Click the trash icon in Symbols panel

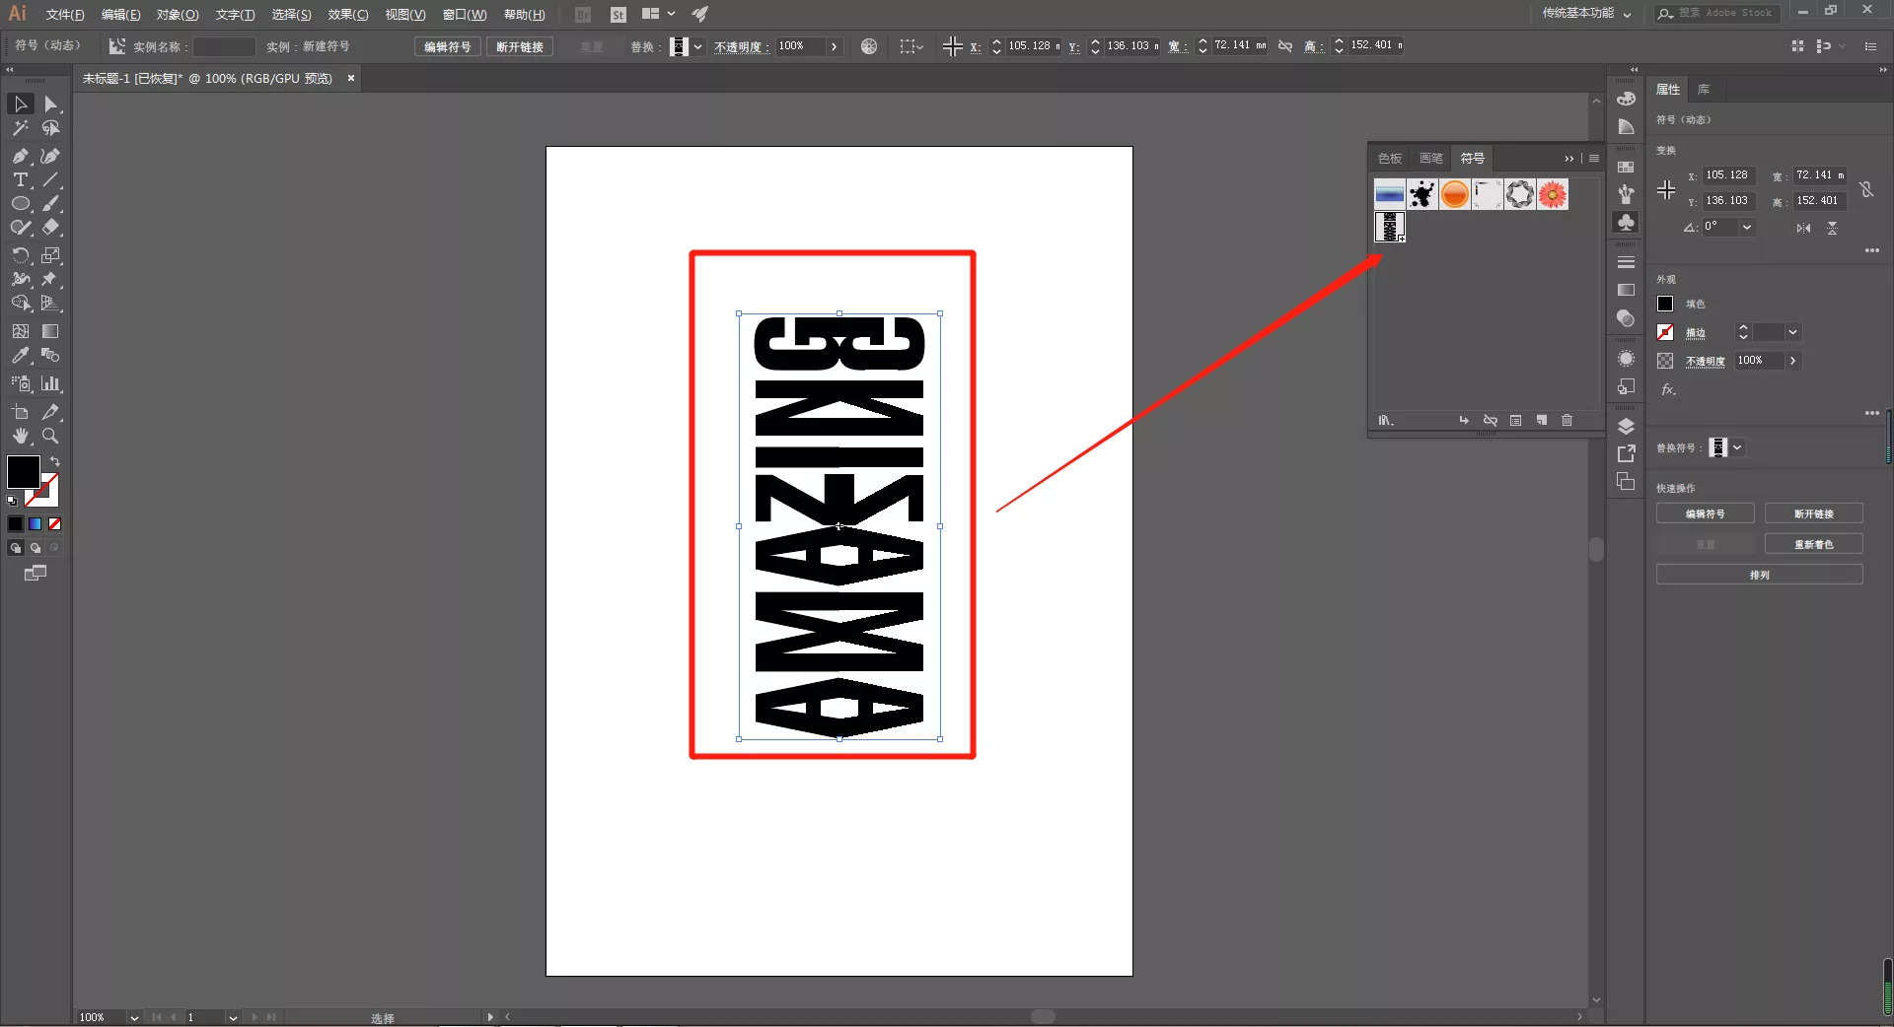(1566, 421)
